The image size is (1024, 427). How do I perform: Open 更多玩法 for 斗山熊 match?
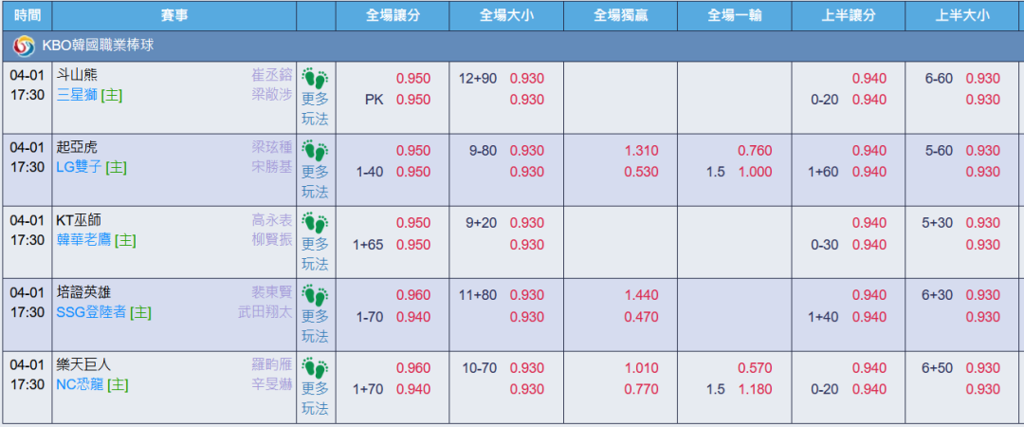pyautogui.click(x=315, y=108)
